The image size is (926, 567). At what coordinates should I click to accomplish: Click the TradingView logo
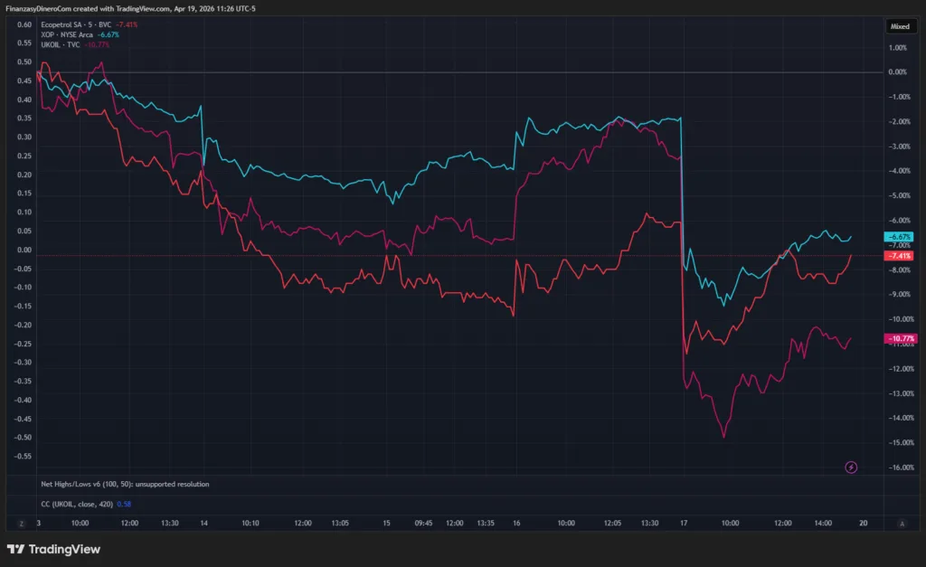(x=54, y=549)
